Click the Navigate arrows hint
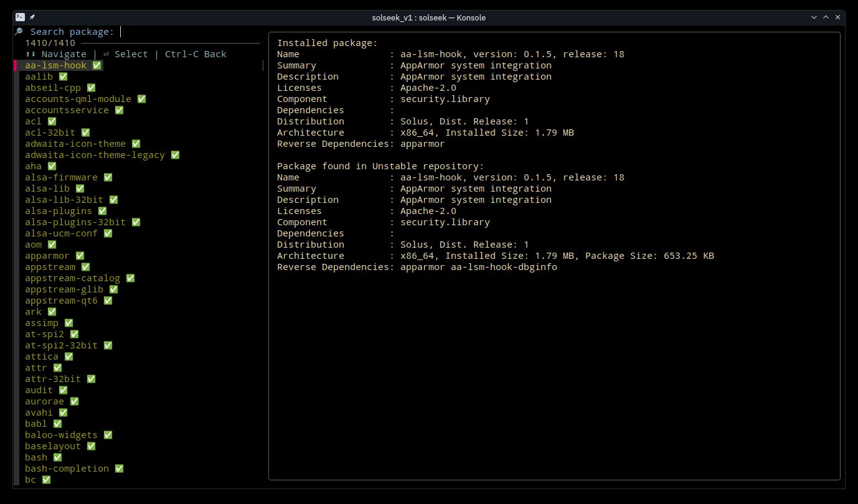The image size is (858, 504). [x=56, y=54]
